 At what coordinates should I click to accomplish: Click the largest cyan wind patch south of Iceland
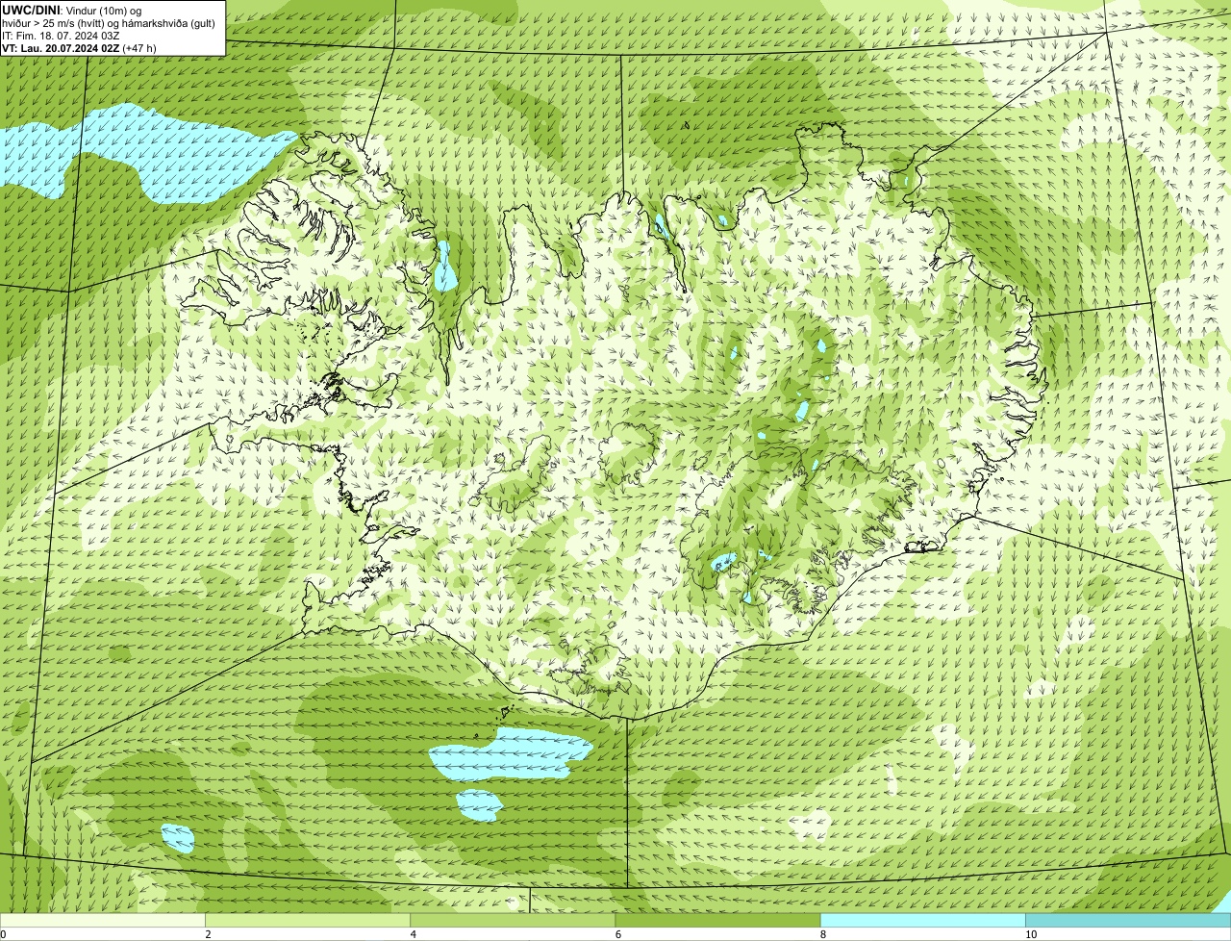(510, 753)
